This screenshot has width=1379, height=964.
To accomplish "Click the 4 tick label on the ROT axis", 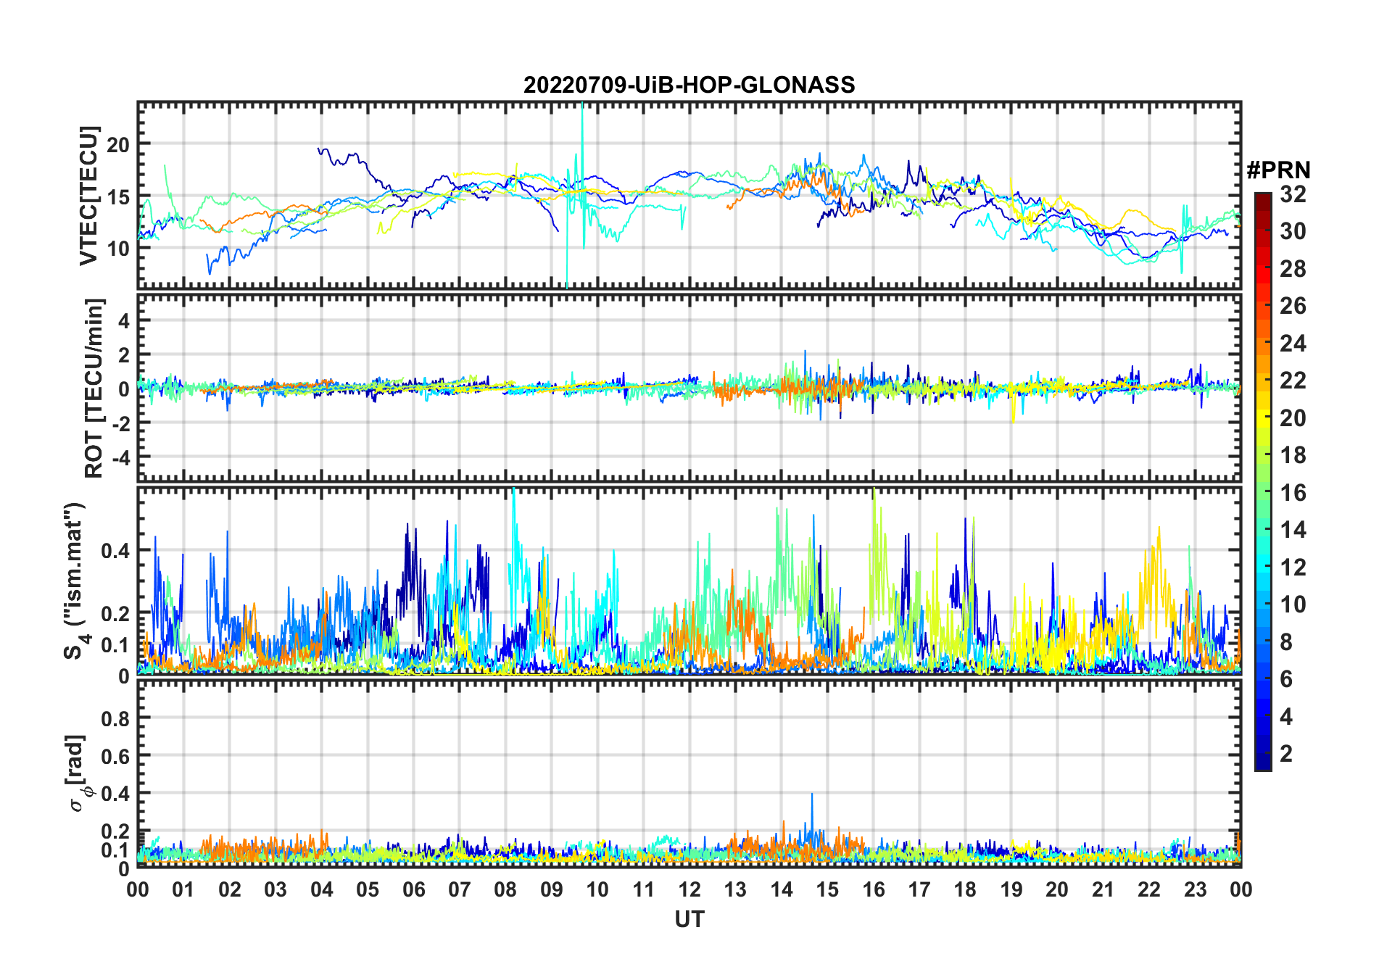I will pyautogui.click(x=124, y=320).
